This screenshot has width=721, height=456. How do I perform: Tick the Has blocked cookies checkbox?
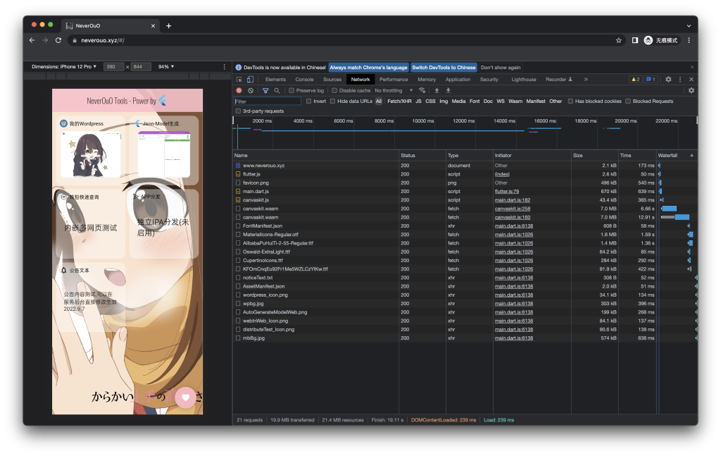click(571, 101)
